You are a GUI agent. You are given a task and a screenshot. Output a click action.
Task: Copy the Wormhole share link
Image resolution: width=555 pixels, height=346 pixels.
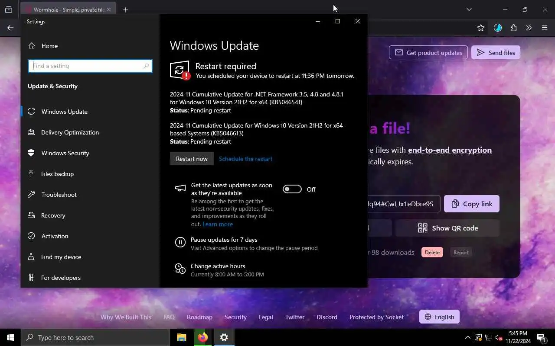coord(472,204)
